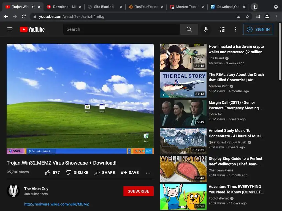View site information via the lock icon
Viewport: 282px width, 211px height.
pos(35,16)
